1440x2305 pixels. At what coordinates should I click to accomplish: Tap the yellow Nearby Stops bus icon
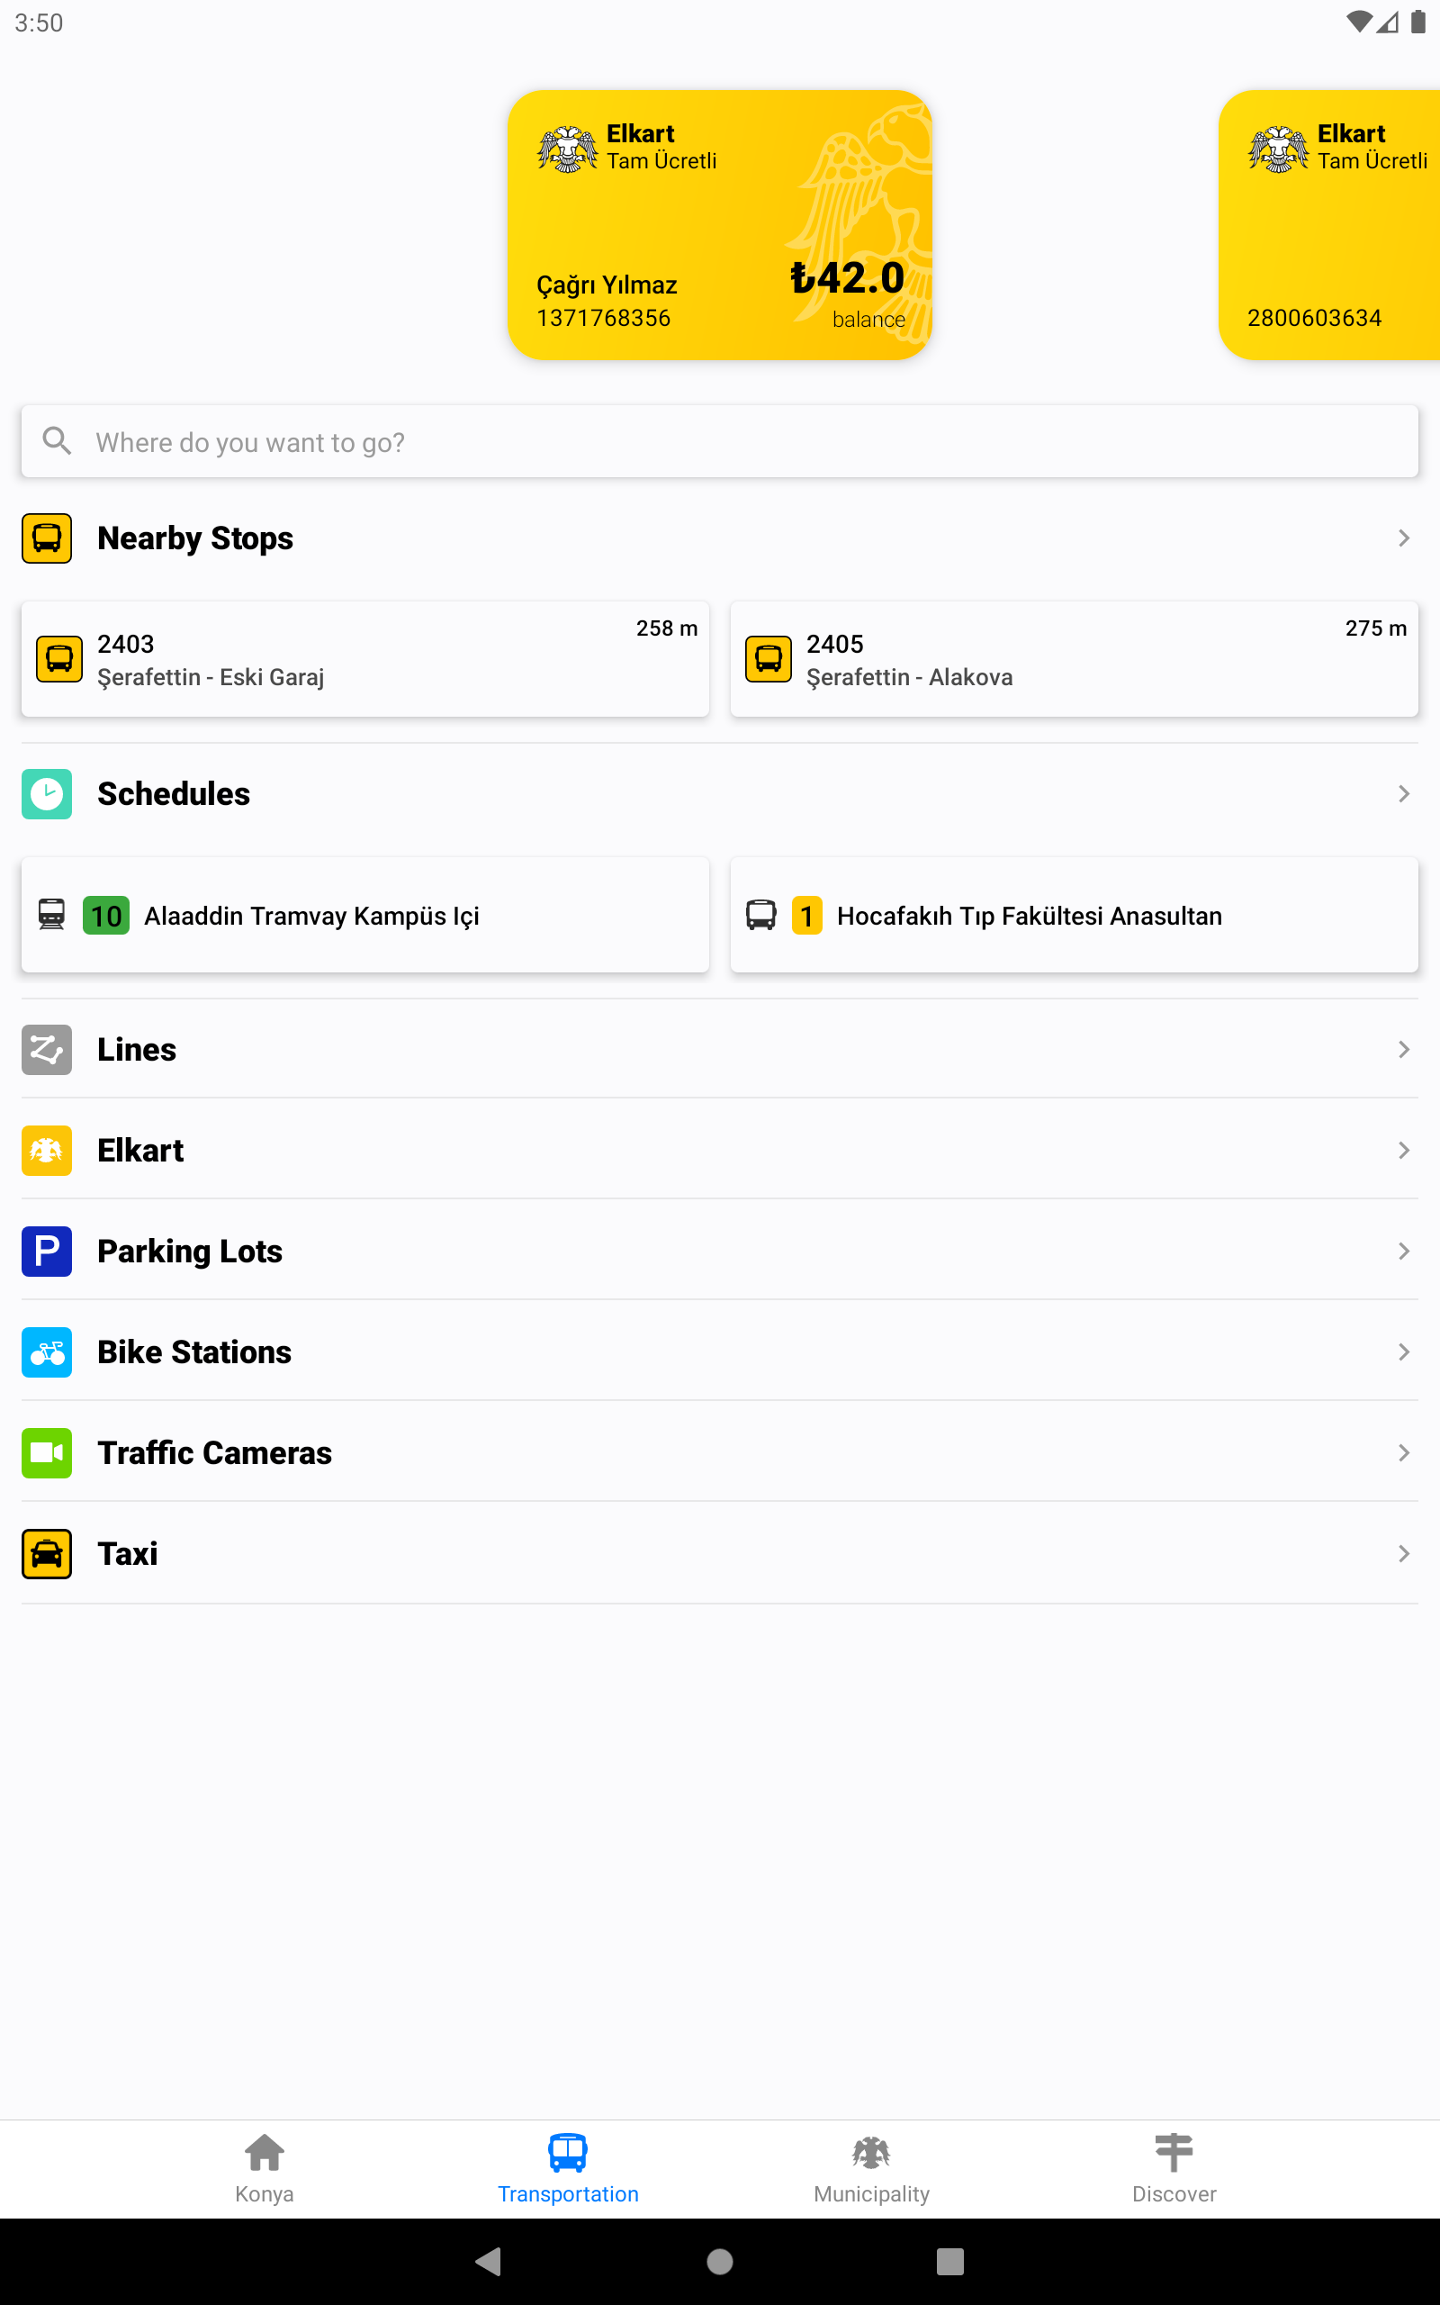(x=47, y=538)
